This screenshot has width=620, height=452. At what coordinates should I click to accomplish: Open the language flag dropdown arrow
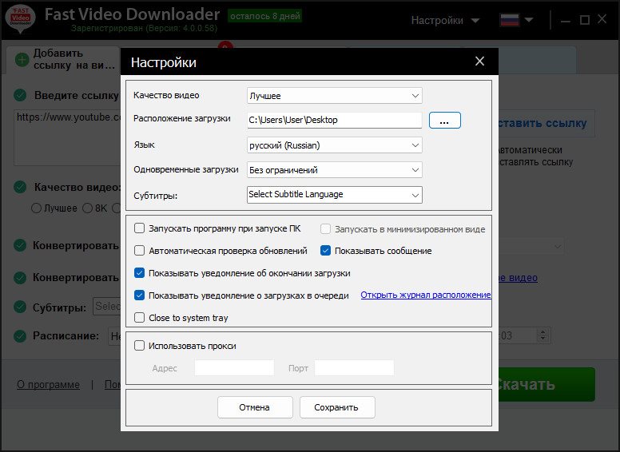pos(529,20)
